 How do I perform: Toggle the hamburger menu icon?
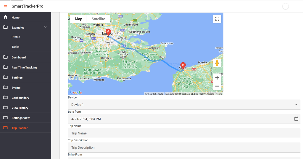pyautogui.click(x=5, y=6)
